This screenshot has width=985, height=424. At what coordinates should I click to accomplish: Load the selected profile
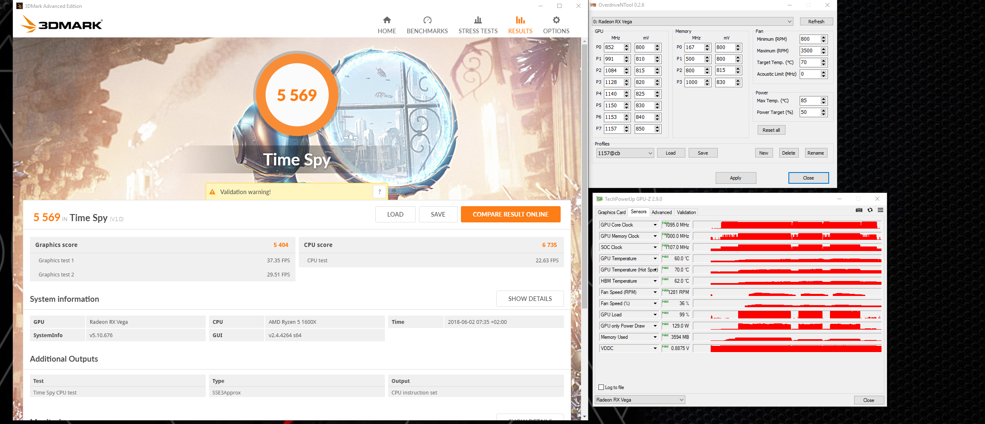coord(670,153)
